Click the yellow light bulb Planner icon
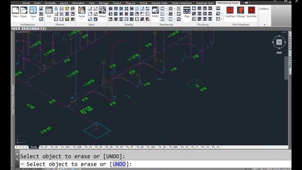The width and height of the screenshot is (302, 170). point(67,19)
